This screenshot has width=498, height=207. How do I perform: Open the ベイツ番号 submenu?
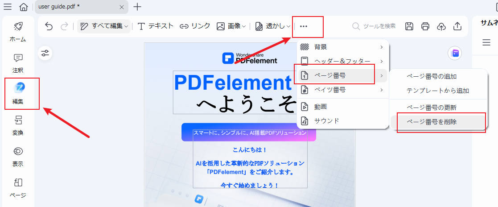click(342, 90)
